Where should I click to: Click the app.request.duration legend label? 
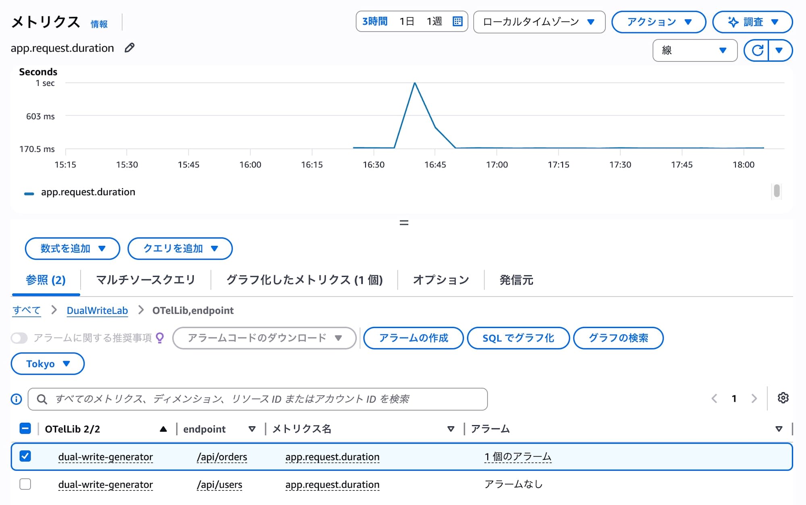click(88, 192)
